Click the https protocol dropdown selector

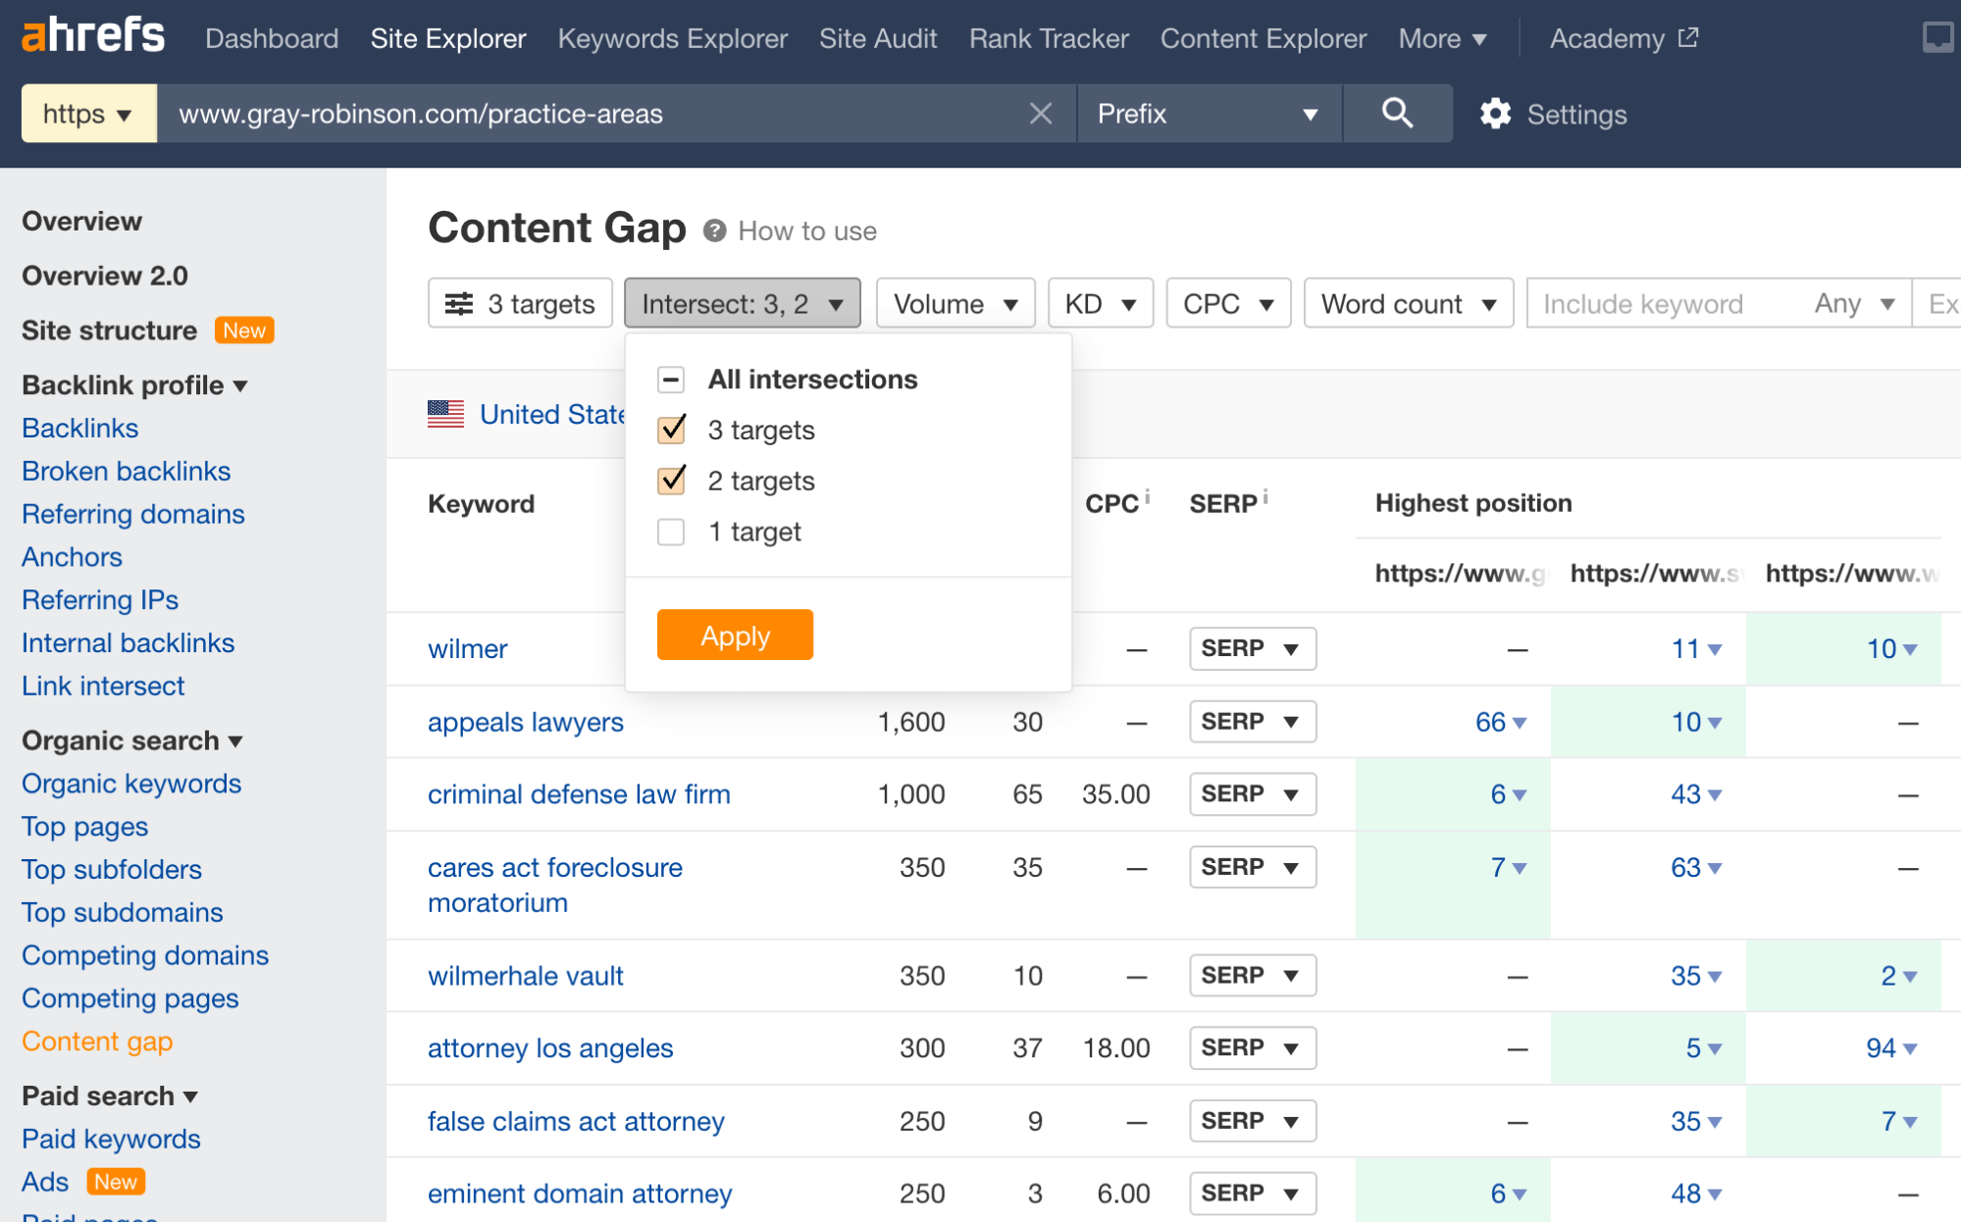[x=88, y=116]
